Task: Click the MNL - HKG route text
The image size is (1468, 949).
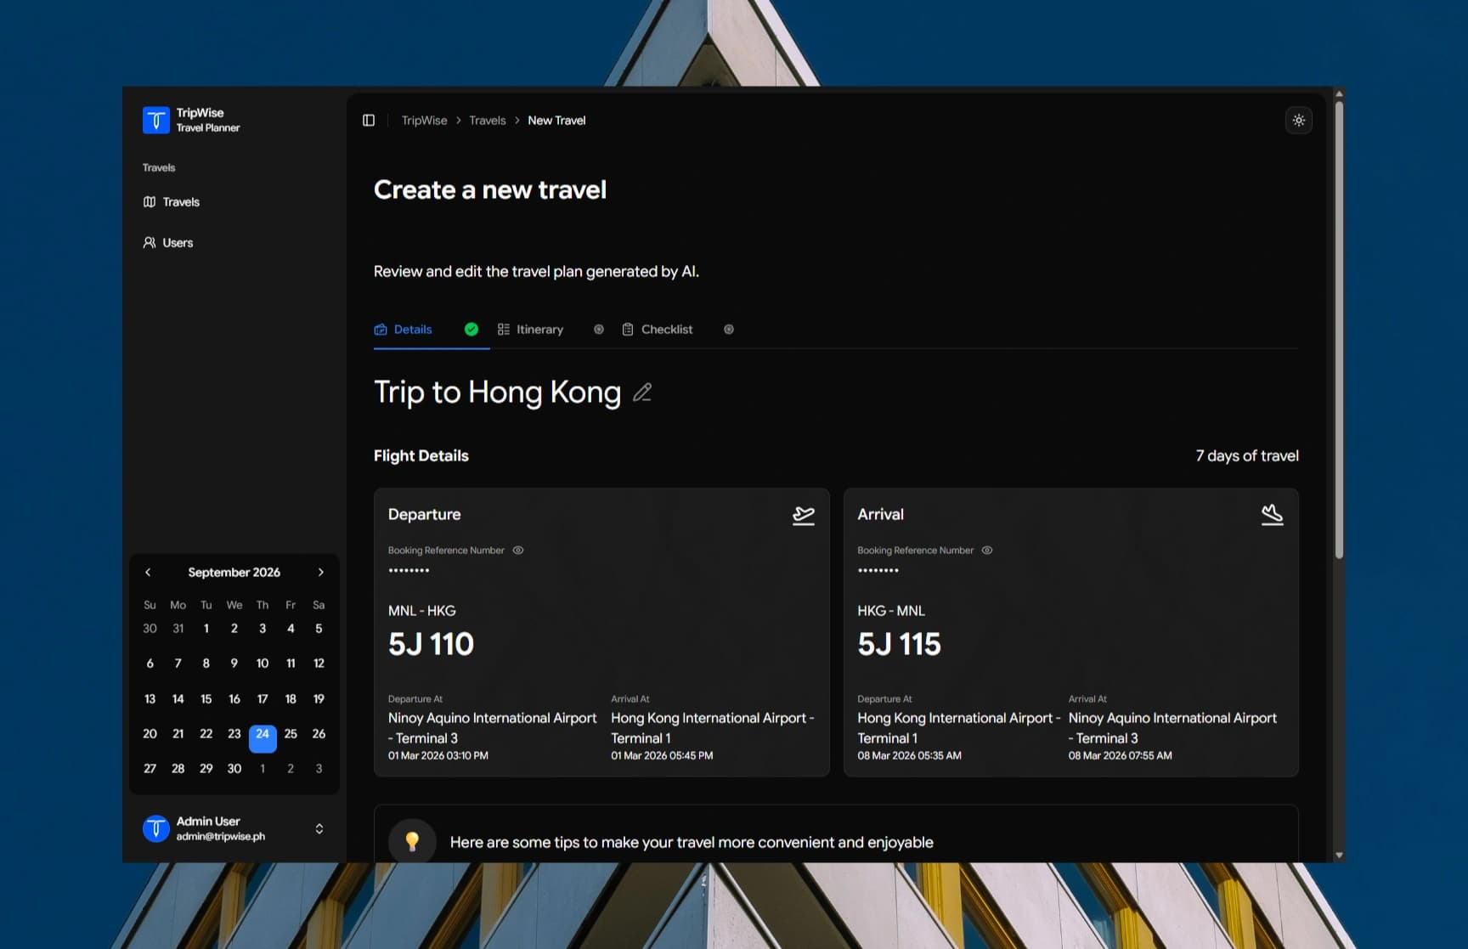Action: [422, 611]
